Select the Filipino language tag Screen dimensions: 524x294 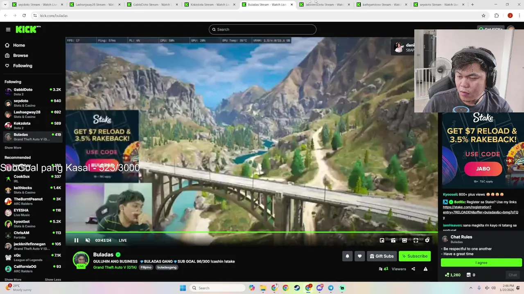coord(146,267)
